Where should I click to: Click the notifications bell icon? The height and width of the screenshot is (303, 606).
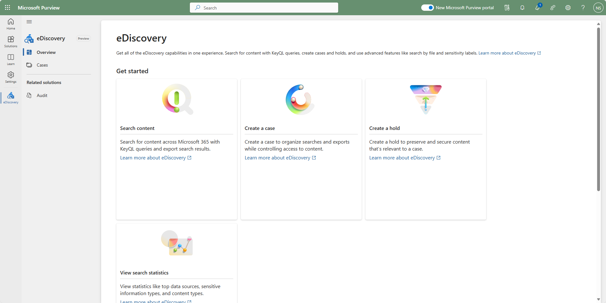pyautogui.click(x=522, y=8)
